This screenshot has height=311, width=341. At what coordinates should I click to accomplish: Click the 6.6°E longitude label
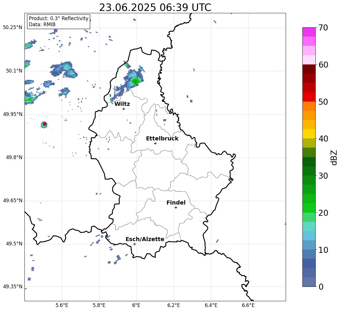[248, 305]
